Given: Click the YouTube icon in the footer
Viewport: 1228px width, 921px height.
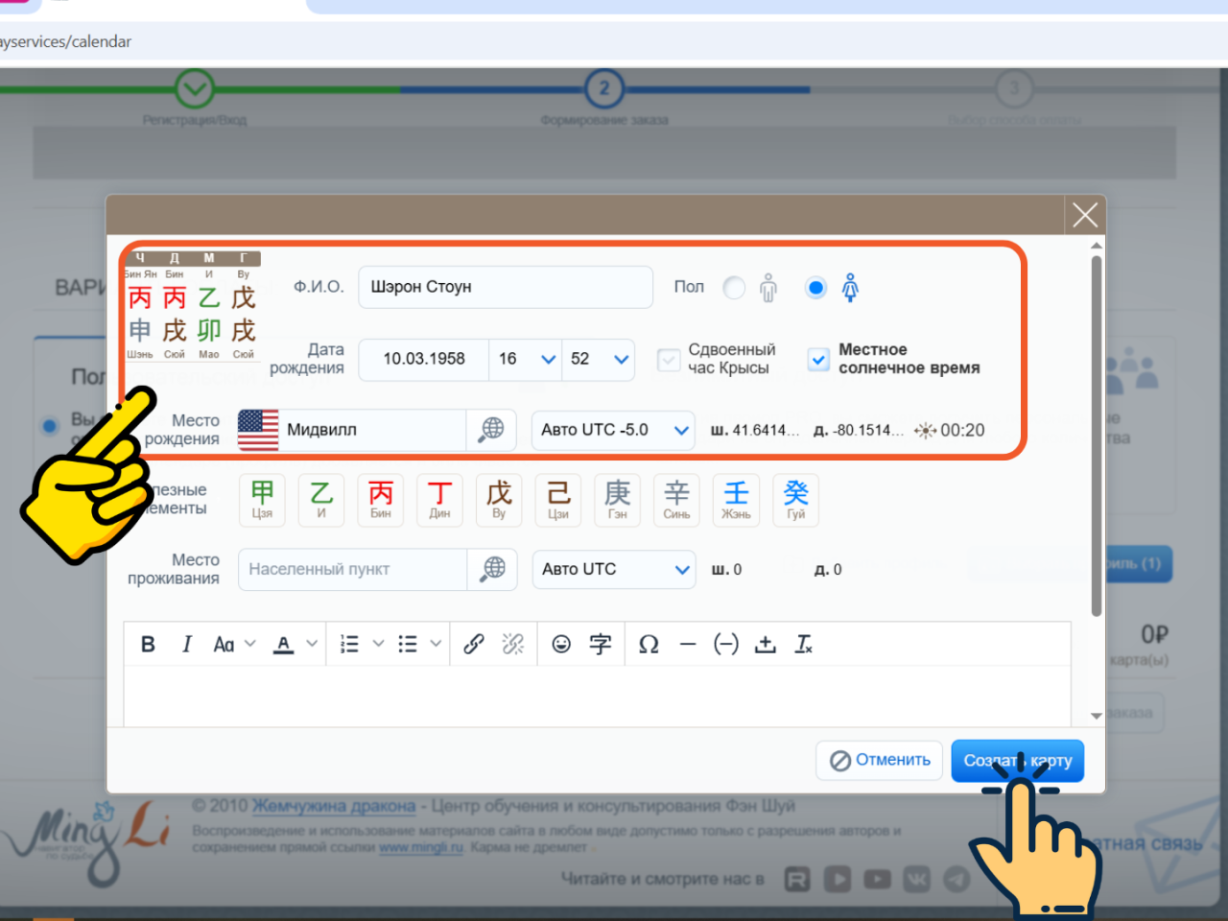Looking at the screenshot, I should coord(876,878).
